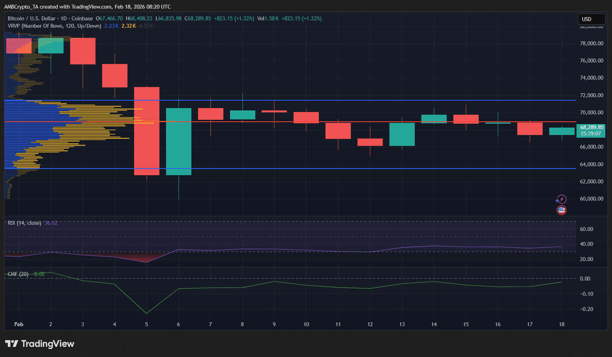
Task: Click the RSI (14, close) indicator label
Action: pos(25,223)
